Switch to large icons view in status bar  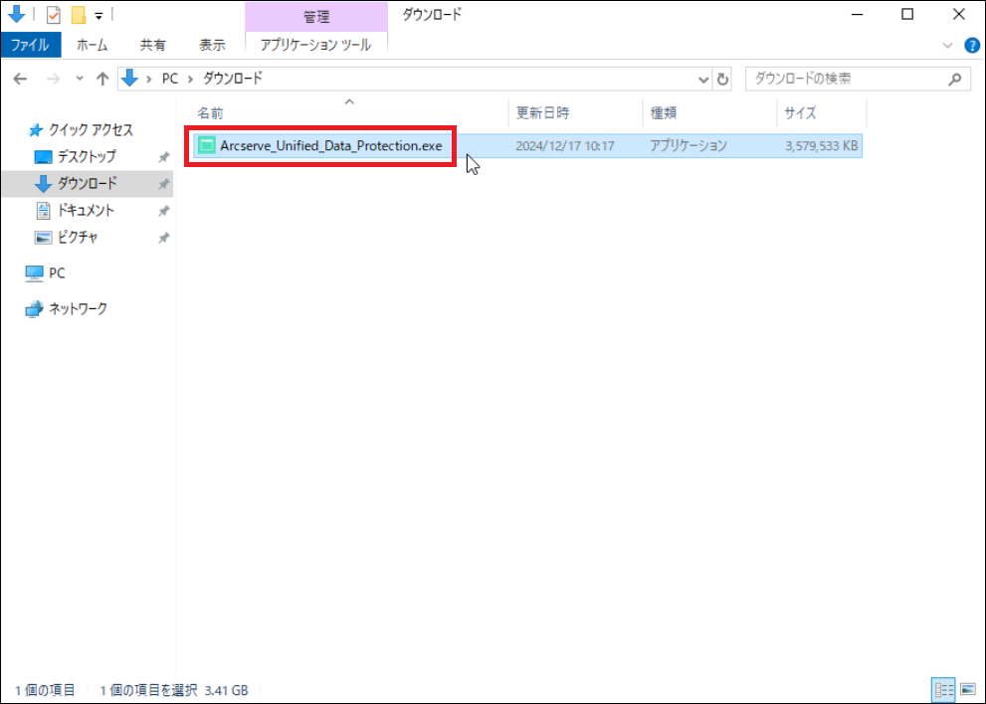pyautogui.click(x=968, y=690)
